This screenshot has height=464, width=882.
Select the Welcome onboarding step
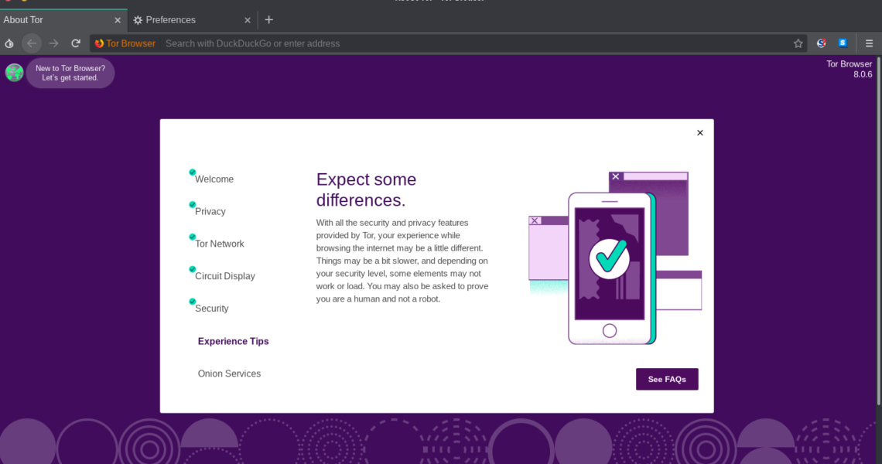point(214,179)
